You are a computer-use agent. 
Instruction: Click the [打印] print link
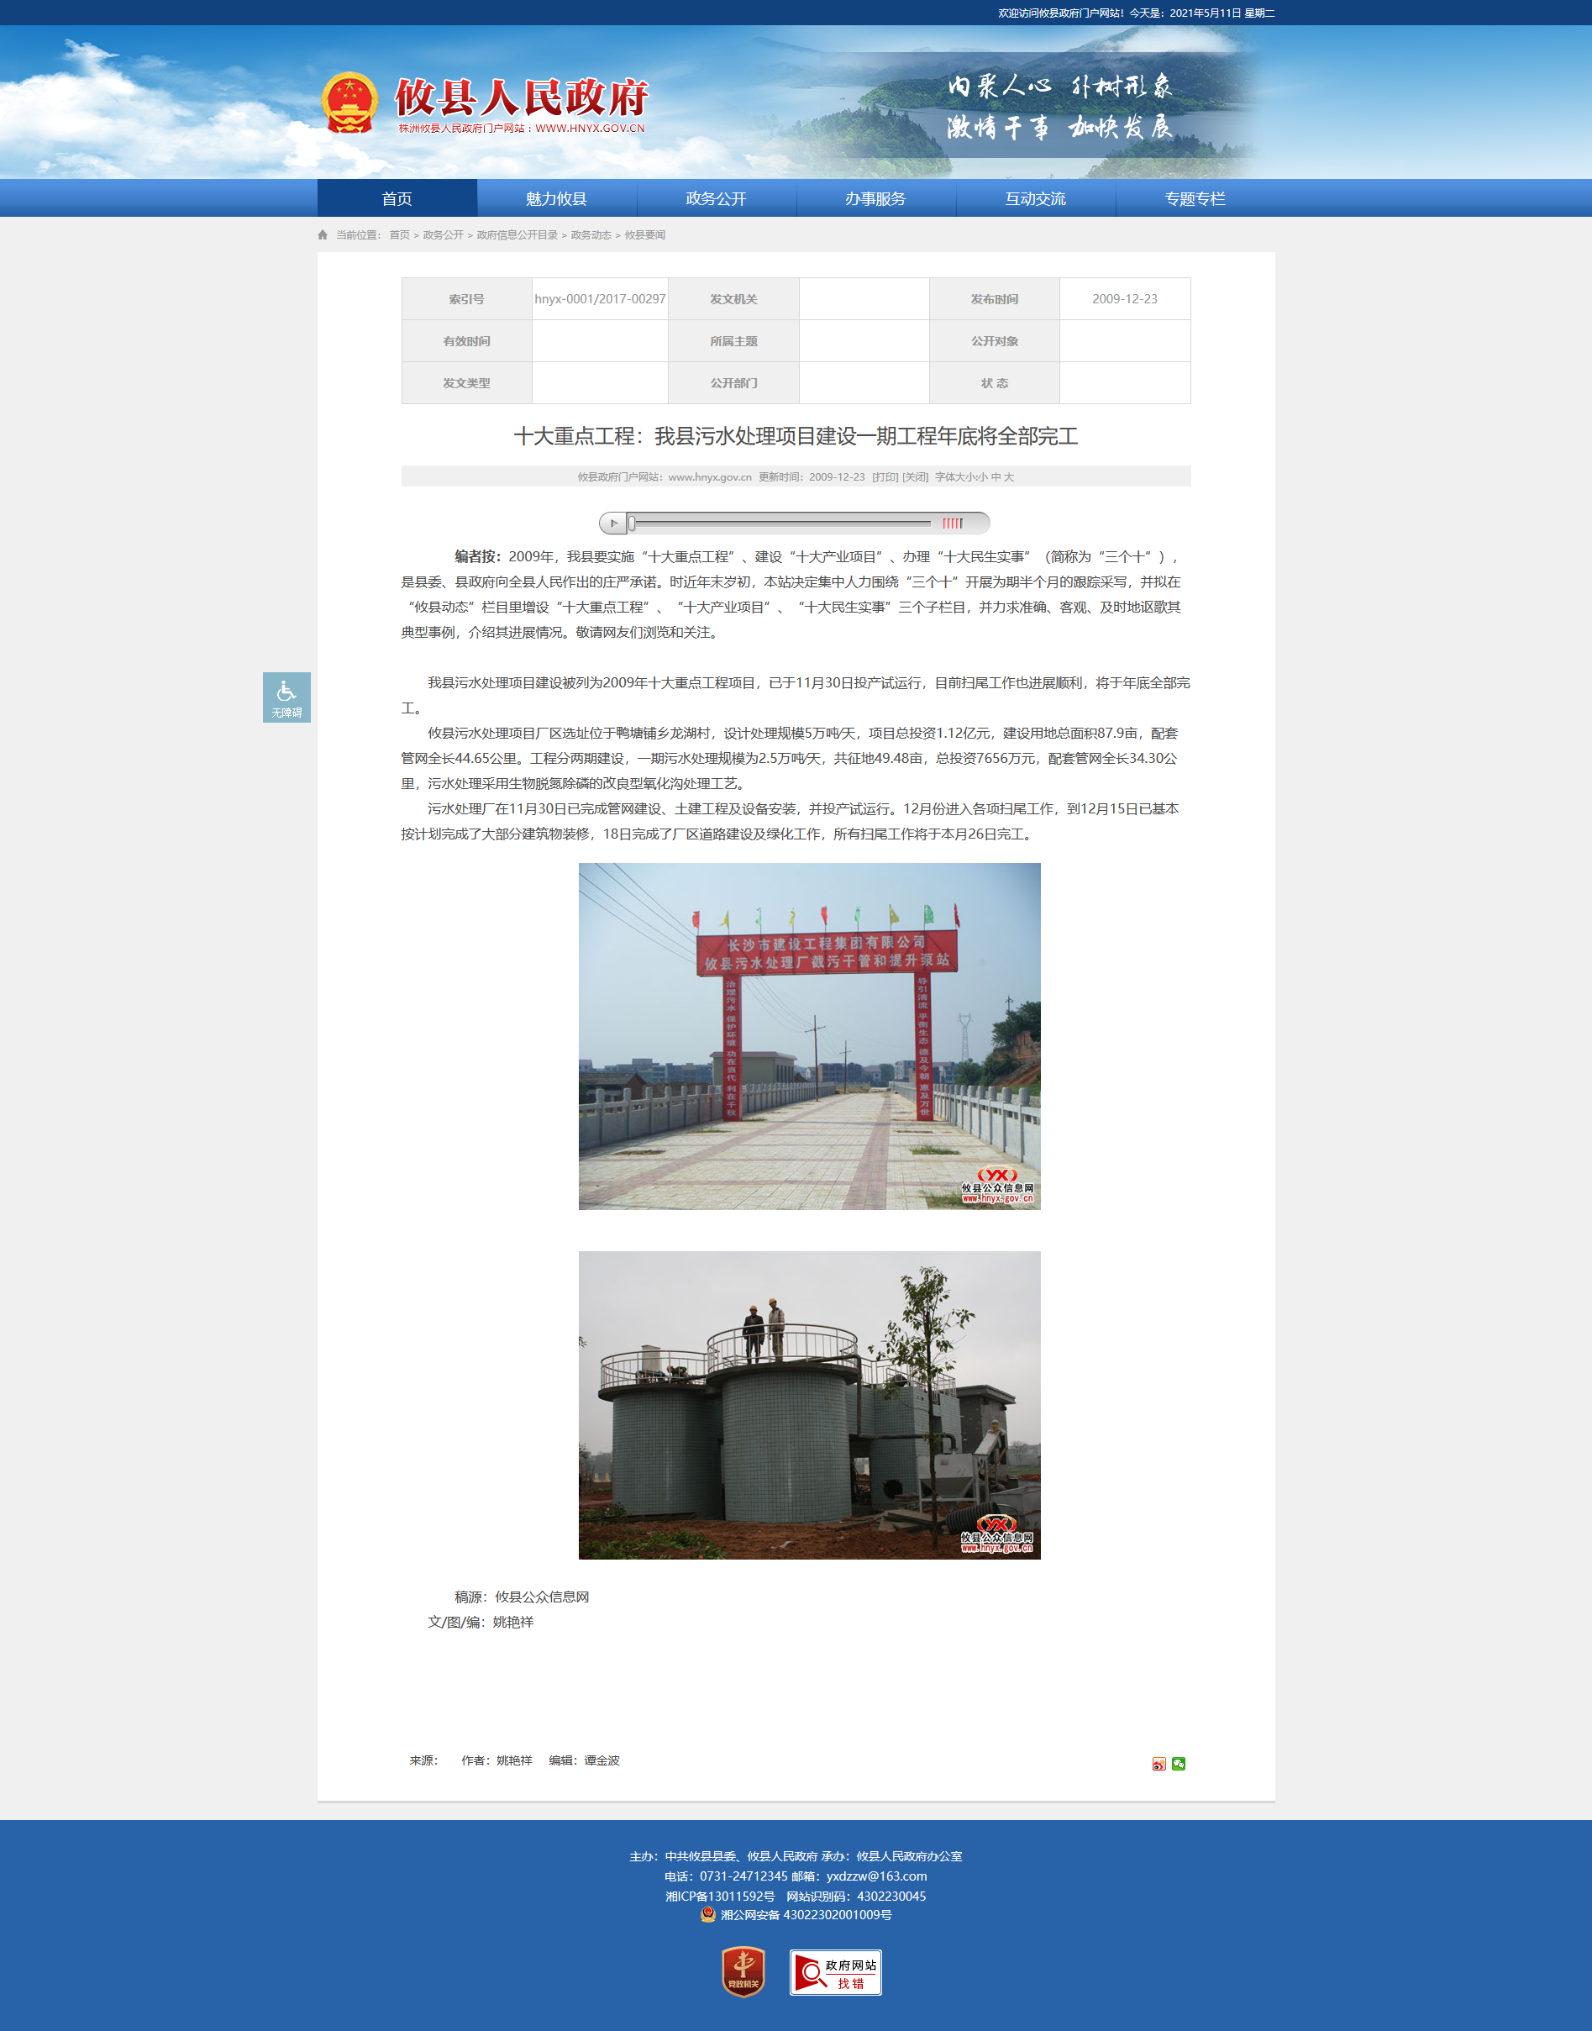885,477
